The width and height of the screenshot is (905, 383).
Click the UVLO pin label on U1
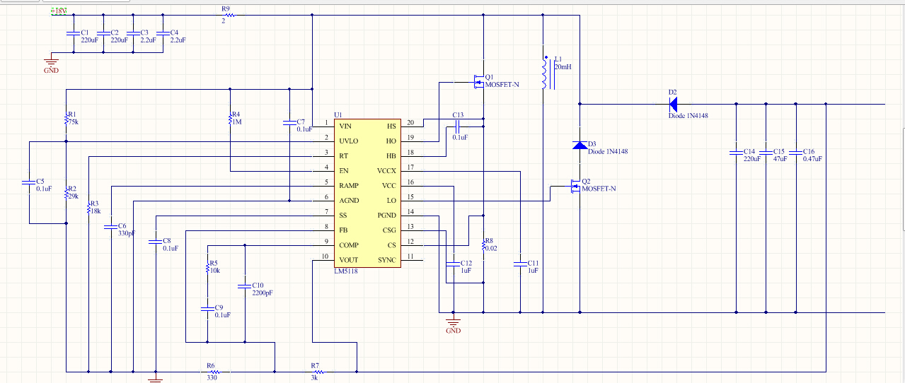coord(349,141)
